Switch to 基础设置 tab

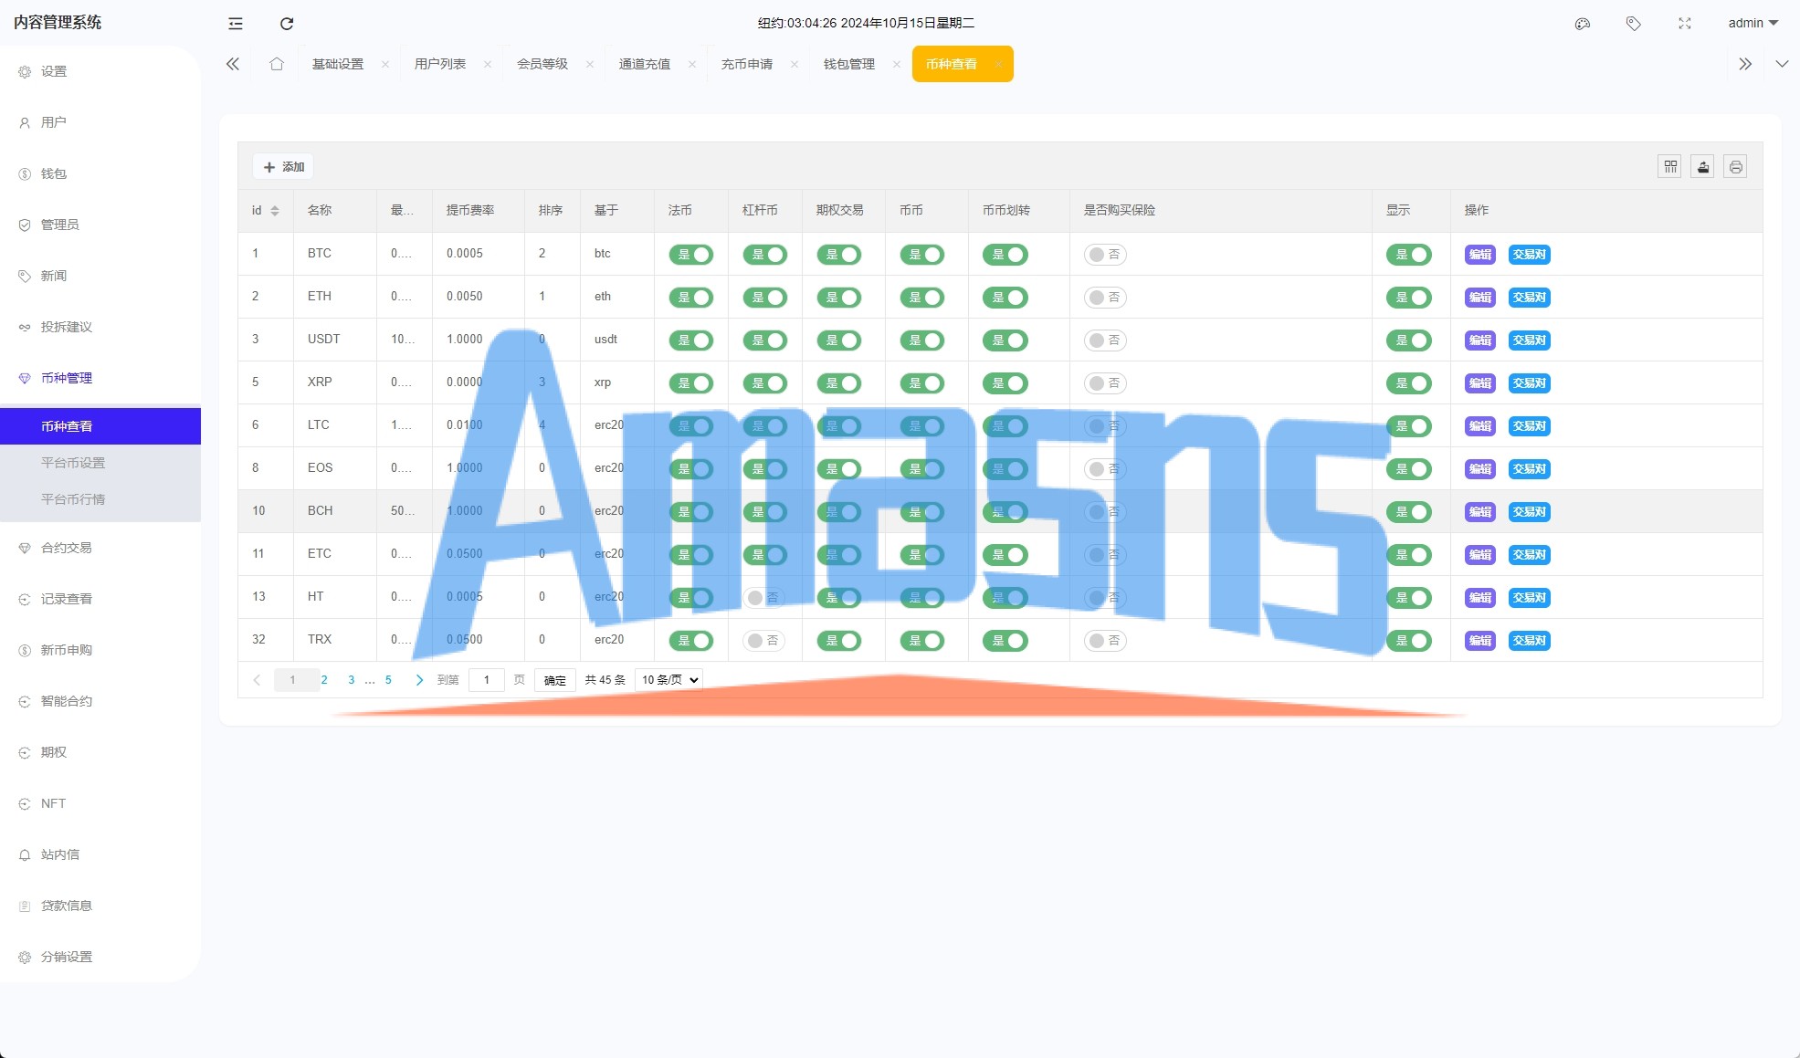coord(338,64)
